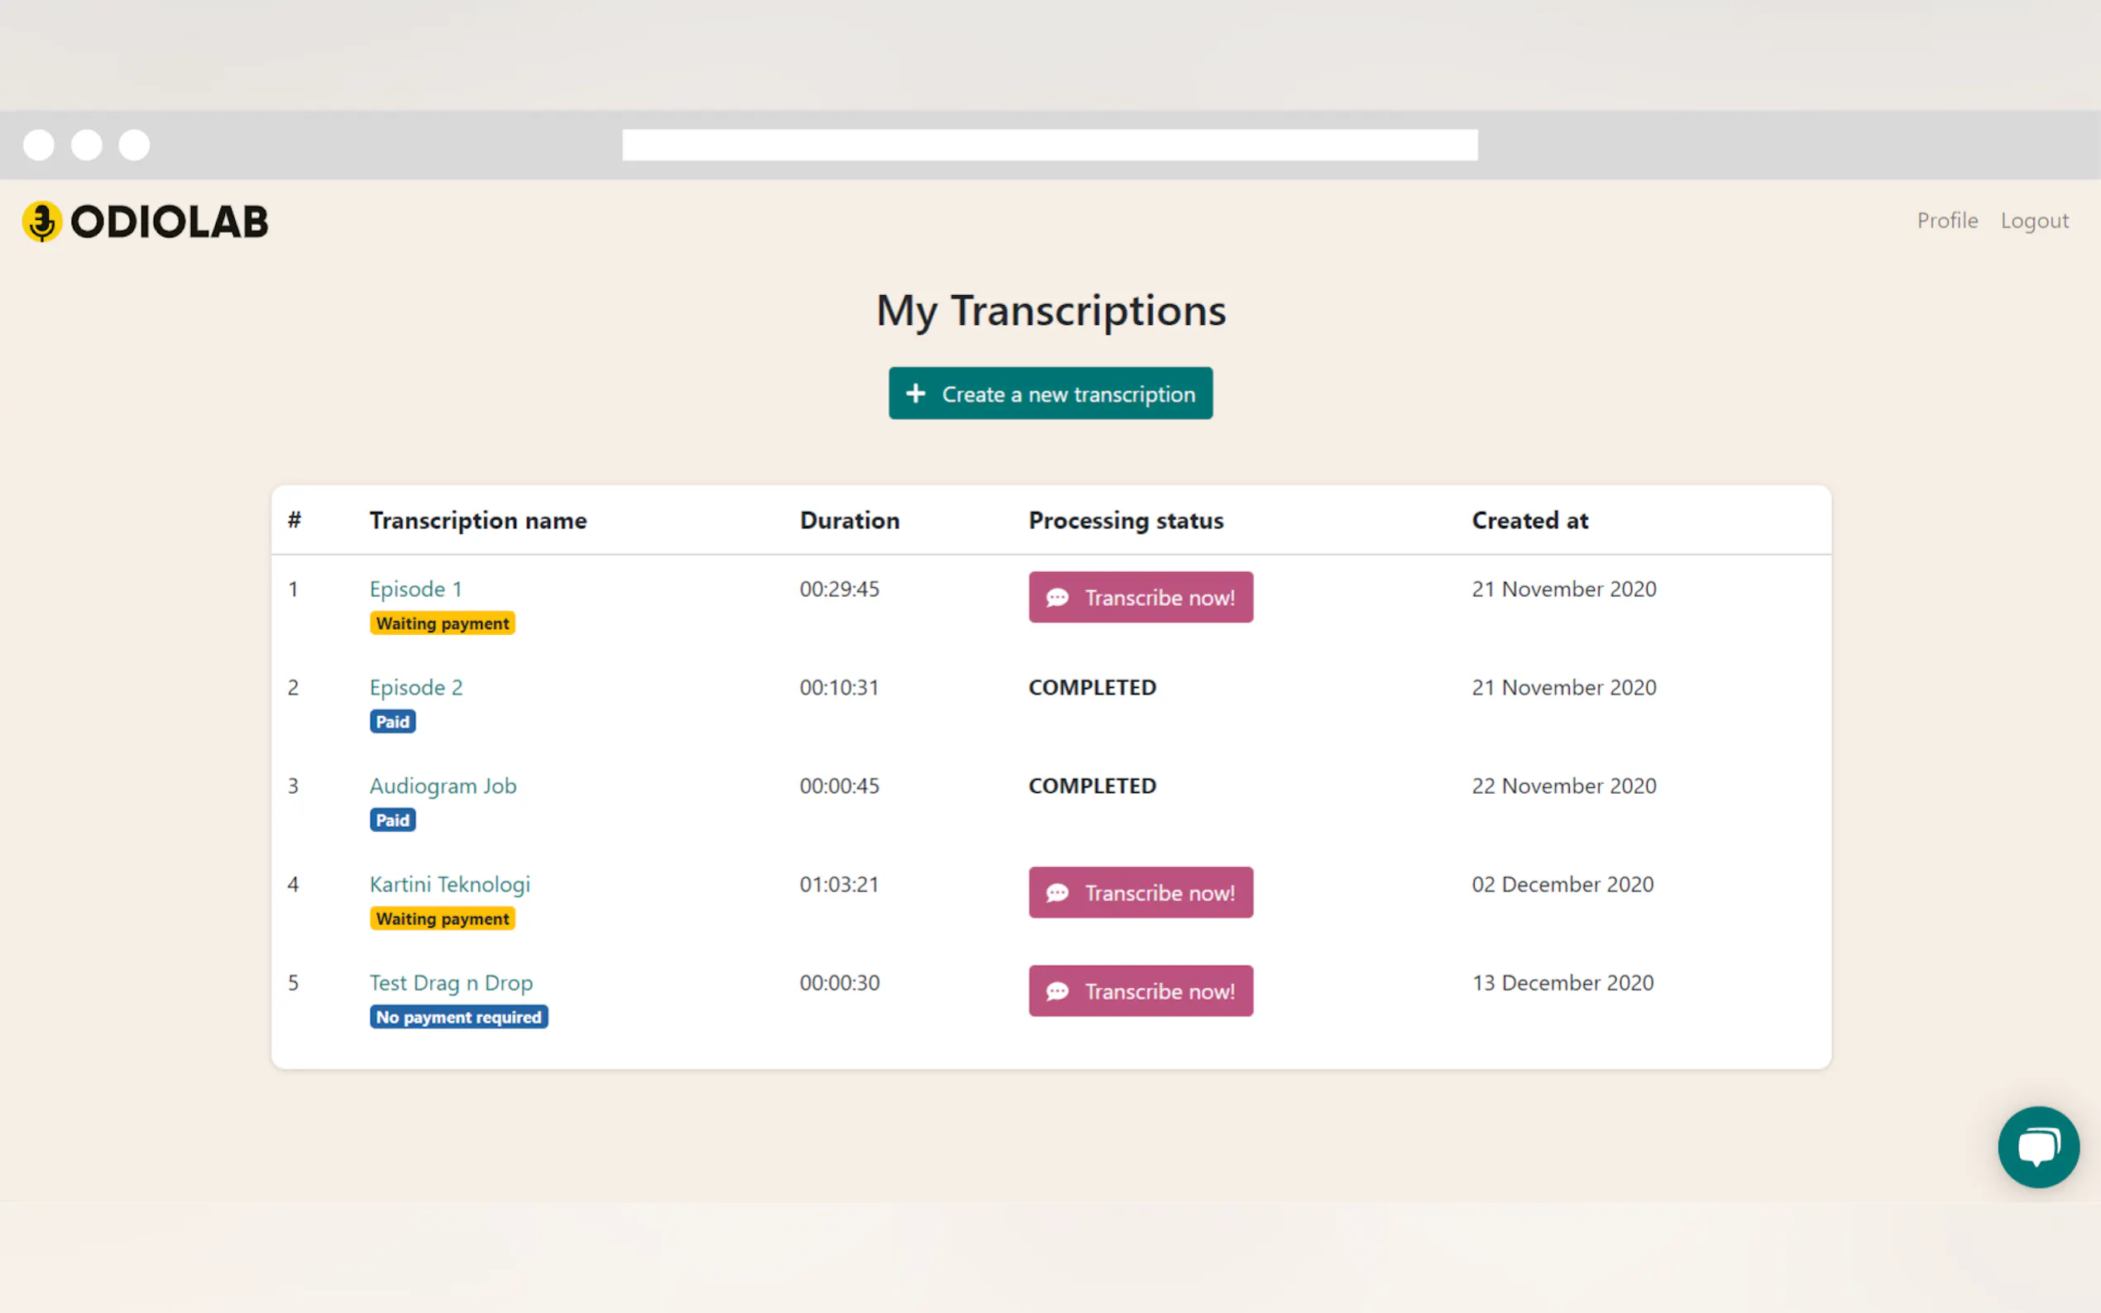This screenshot has width=2101, height=1313.
Task: Open the Episode 2 transcription
Action: click(415, 687)
